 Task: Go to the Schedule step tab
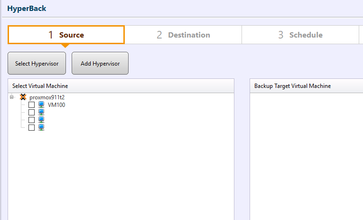(x=300, y=35)
